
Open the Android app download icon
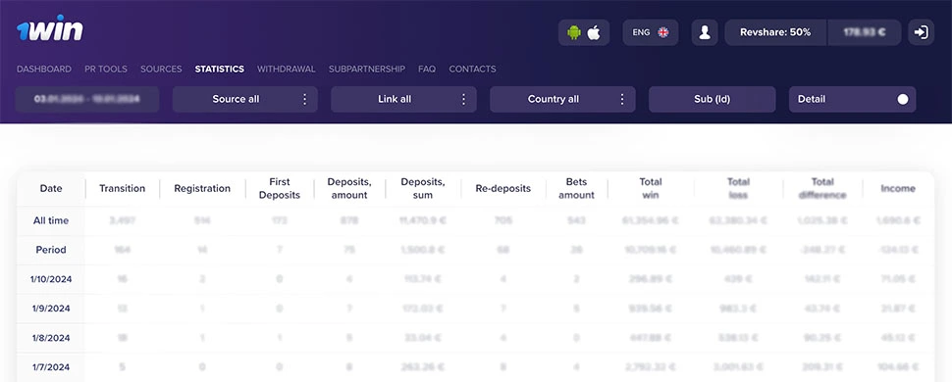point(574,32)
